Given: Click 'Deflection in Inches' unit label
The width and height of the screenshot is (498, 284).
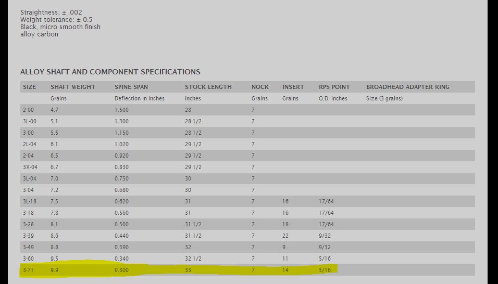Looking at the screenshot, I should pos(140,99).
